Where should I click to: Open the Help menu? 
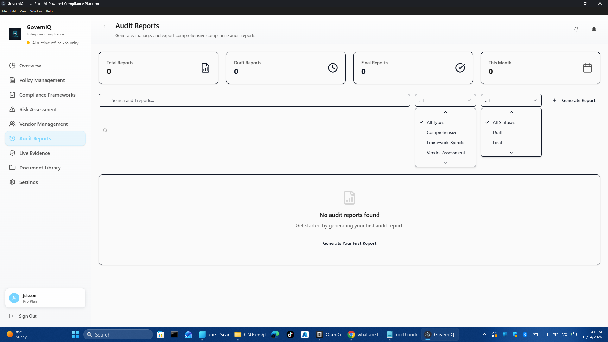click(x=49, y=11)
